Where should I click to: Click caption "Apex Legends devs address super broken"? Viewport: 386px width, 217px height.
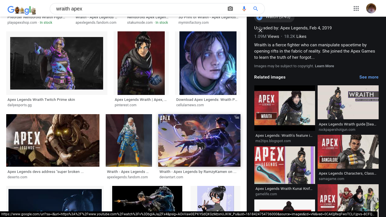tap(45, 172)
